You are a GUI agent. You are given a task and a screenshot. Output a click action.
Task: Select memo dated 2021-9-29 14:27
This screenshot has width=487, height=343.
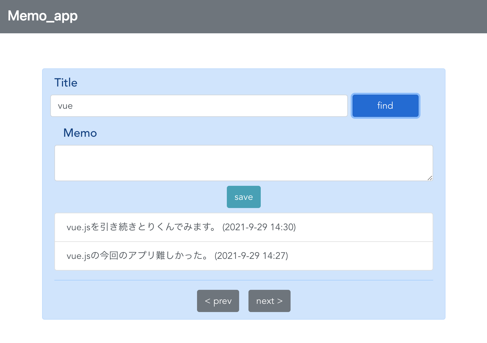(x=244, y=256)
